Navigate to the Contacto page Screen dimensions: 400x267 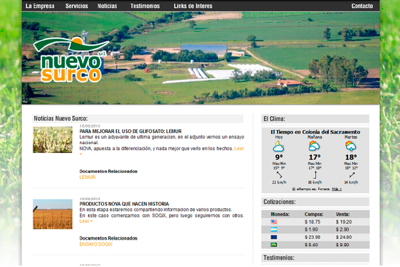click(x=362, y=6)
